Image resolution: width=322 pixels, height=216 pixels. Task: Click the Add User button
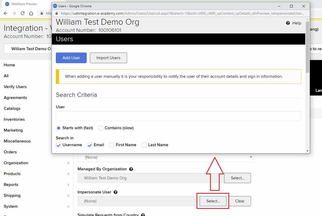tap(71, 58)
